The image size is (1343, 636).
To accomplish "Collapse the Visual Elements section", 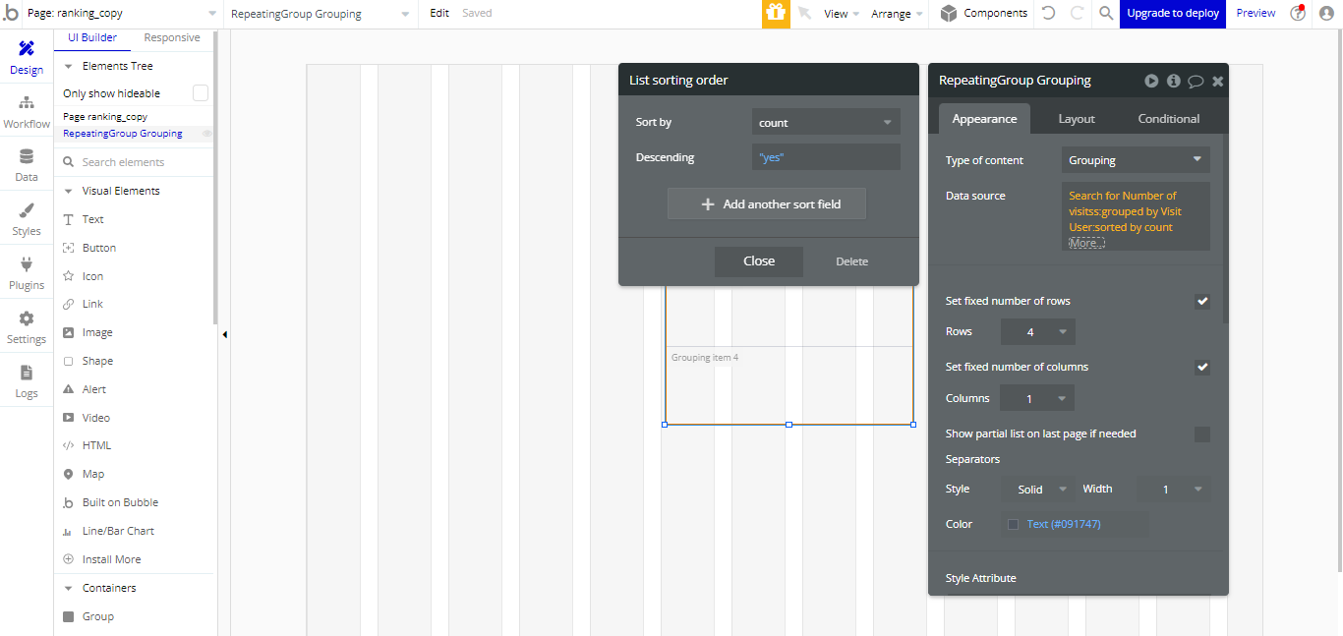I will coord(69,191).
